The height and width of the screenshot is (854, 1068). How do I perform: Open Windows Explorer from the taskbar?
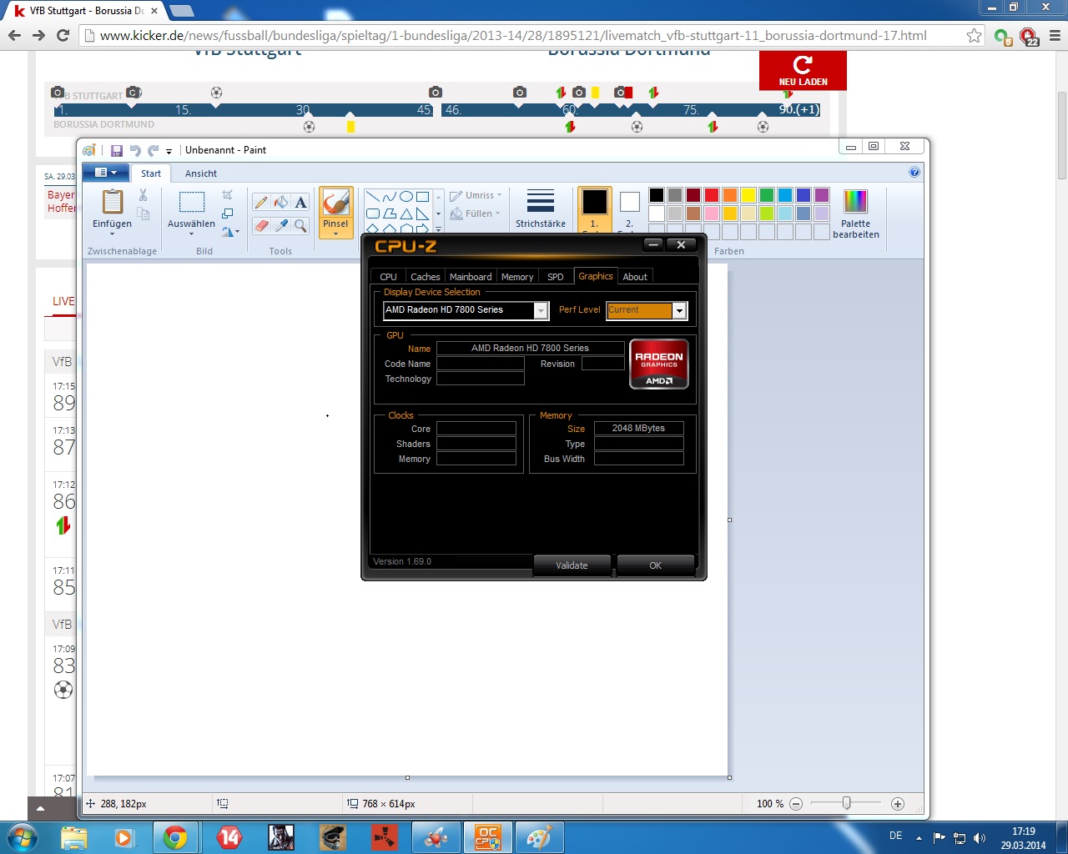click(x=74, y=837)
